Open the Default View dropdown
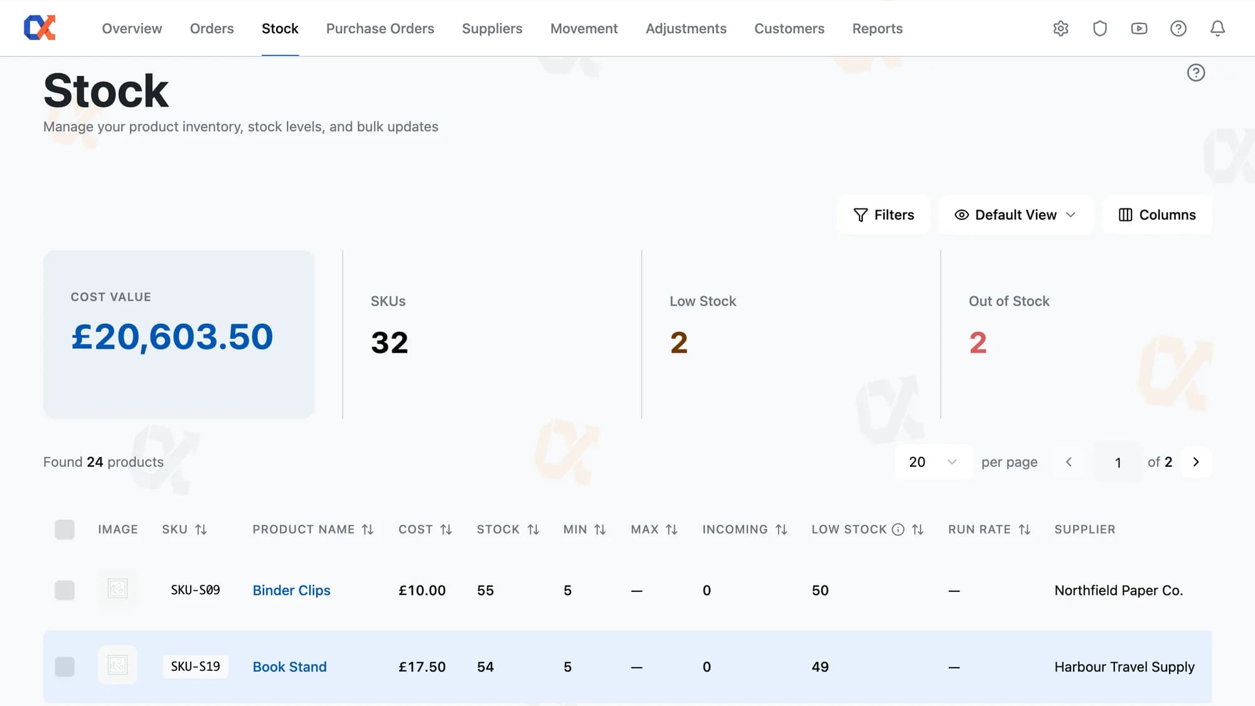Image resolution: width=1255 pixels, height=706 pixels. (1016, 215)
